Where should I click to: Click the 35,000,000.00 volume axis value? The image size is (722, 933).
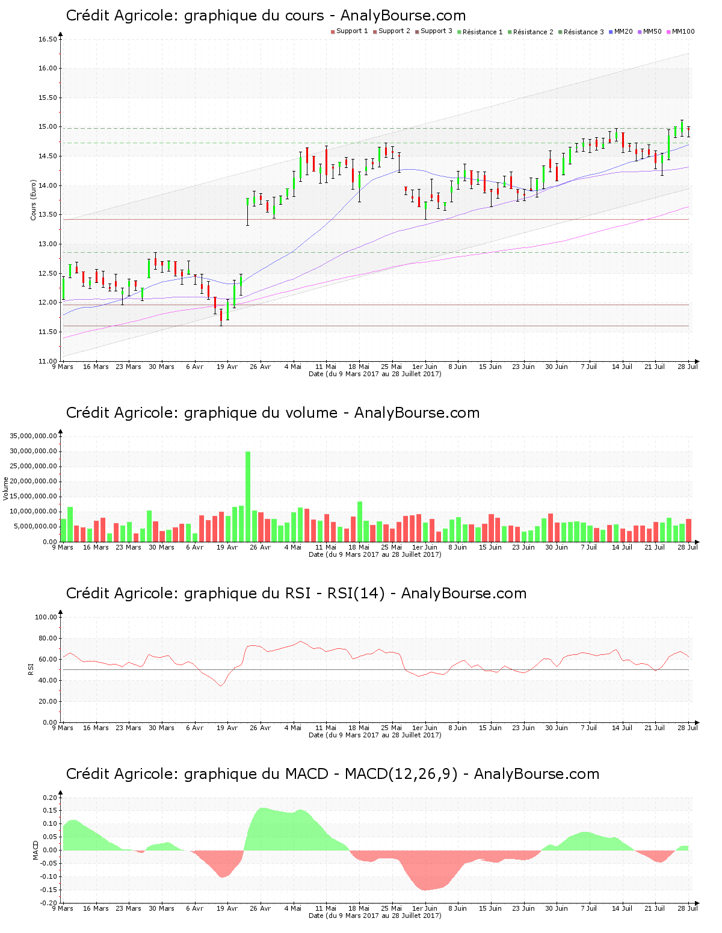click(x=33, y=436)
